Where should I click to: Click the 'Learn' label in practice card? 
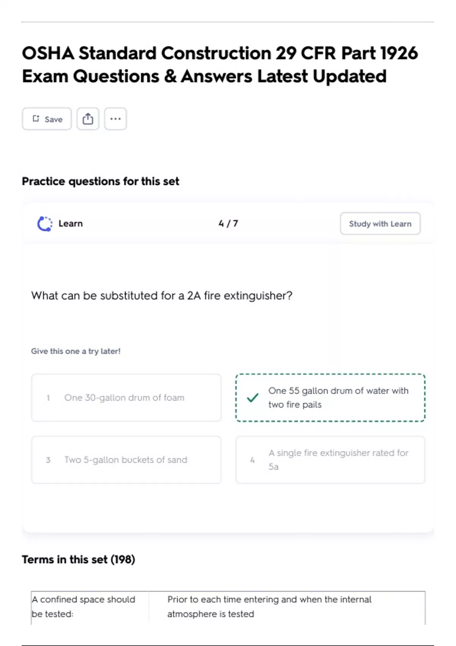pyautogui.click(x=70, y=224)
